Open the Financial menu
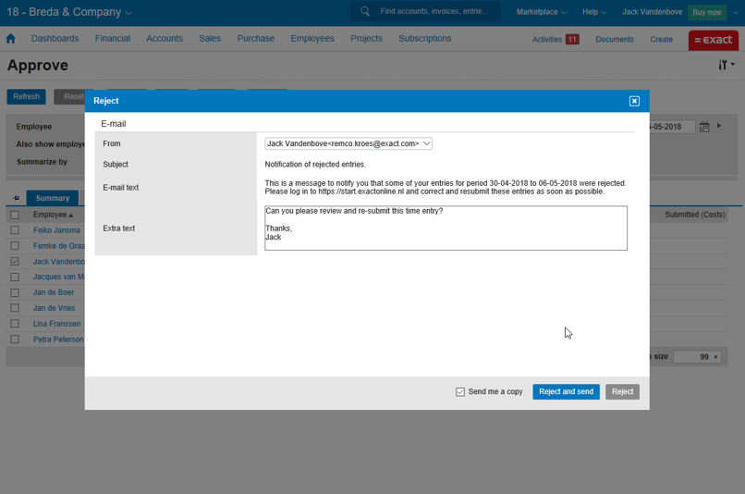Viewport: 745px width, 494px height. pyautogui.click(x=113, y=39)
